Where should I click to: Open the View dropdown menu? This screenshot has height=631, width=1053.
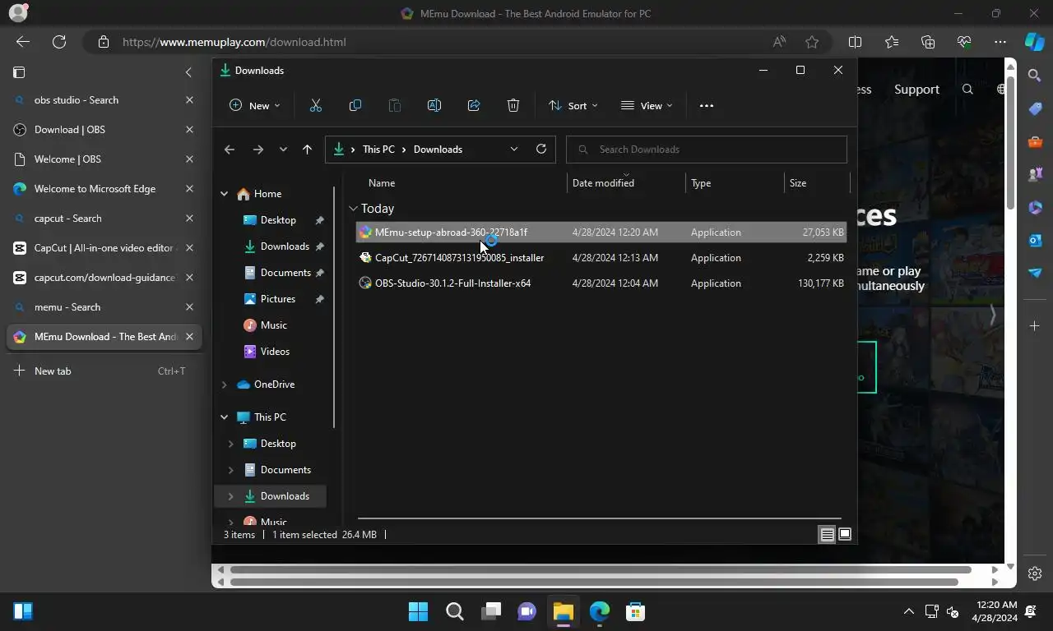(x=647, y=105)
